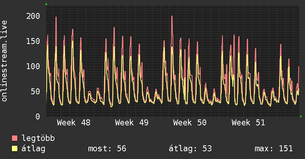Click the 200 y-axis value
The image size is (305, 159).
pyautogui.click(x=33, y=16)
